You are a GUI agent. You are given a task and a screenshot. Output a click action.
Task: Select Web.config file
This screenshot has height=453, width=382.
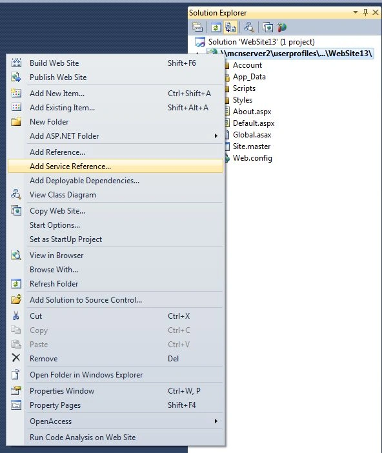pyautogui.click(x=252, y=158)
